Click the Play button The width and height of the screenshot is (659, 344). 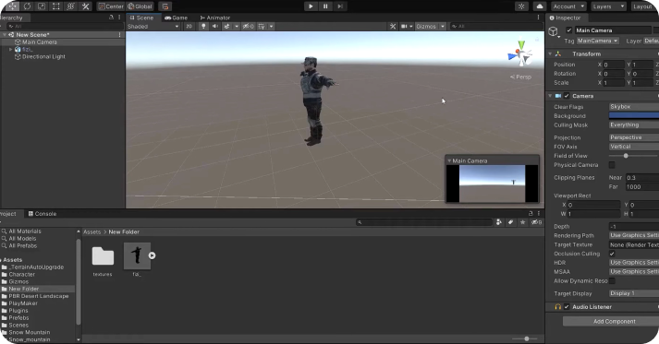311,6
